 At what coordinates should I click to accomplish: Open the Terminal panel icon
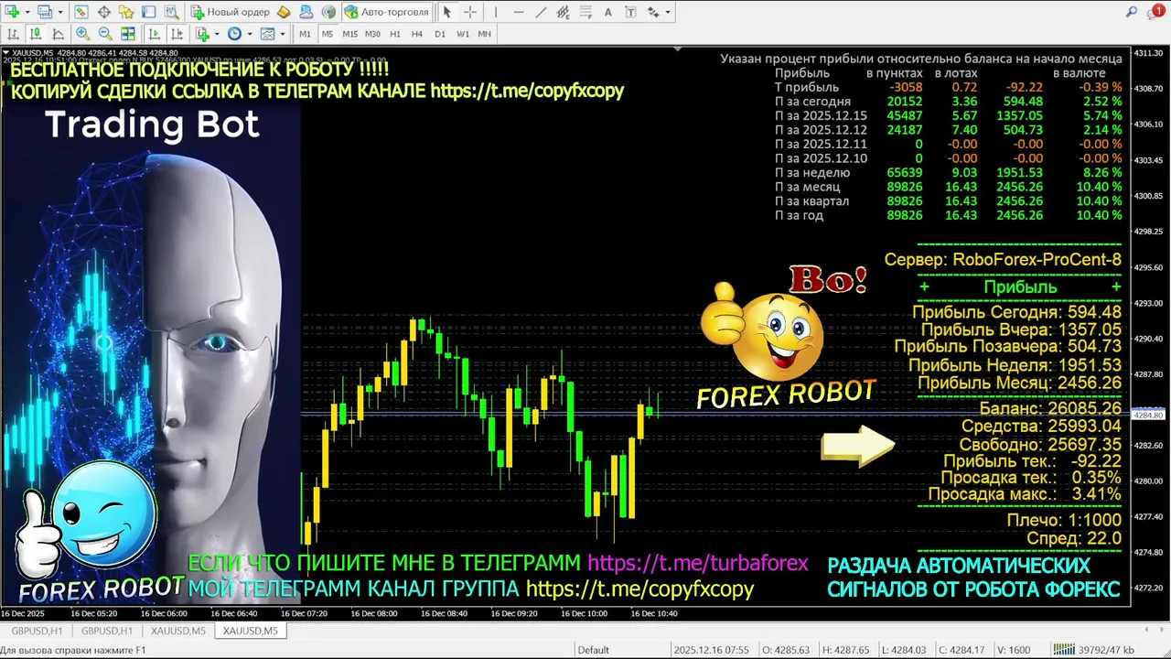click(149, 12)
